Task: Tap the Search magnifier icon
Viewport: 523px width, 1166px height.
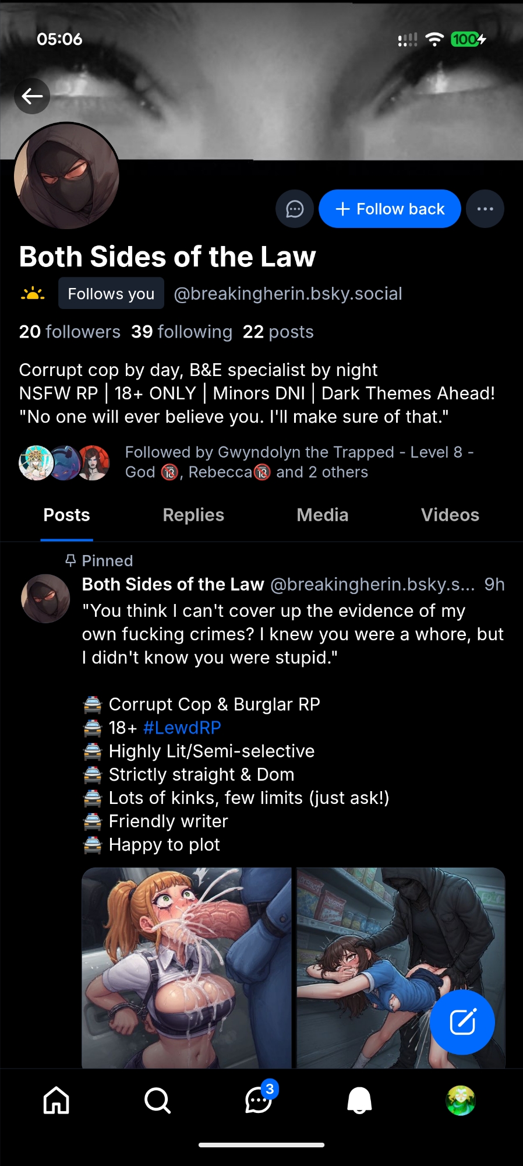Action: 157,1101
